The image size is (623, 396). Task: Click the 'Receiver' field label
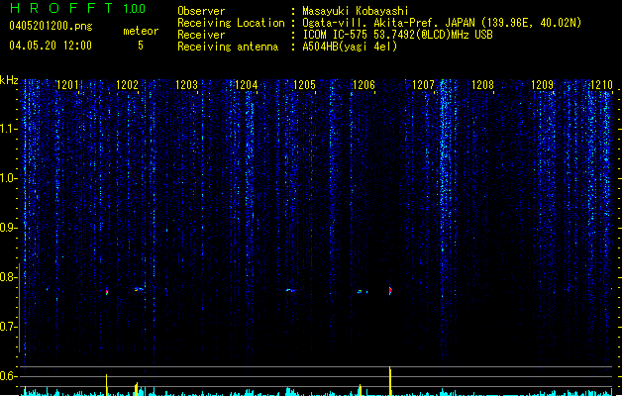point(201,35)
